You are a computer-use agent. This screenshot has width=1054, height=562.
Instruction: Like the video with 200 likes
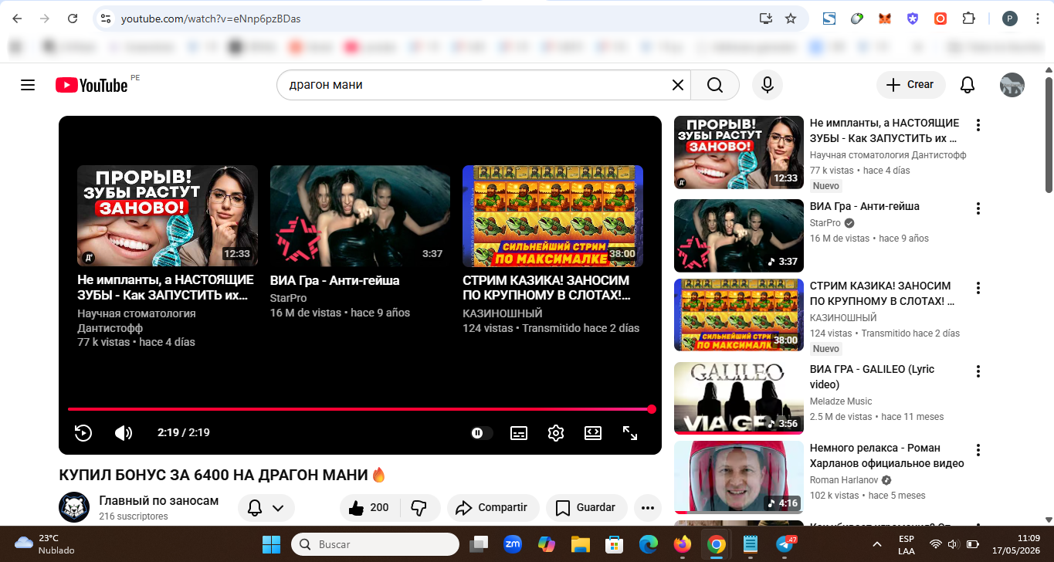(x=368, y=508)
